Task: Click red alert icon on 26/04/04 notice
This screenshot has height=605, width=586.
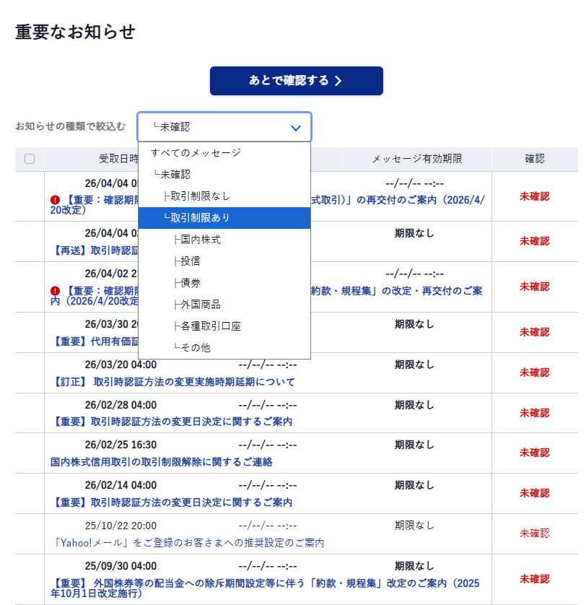Action: 55,200
